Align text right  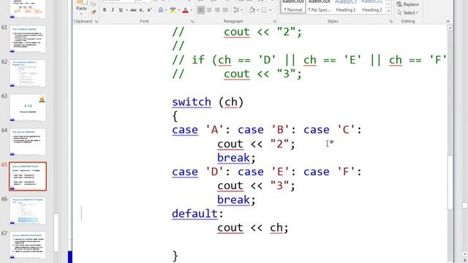[x=217, y=10]
